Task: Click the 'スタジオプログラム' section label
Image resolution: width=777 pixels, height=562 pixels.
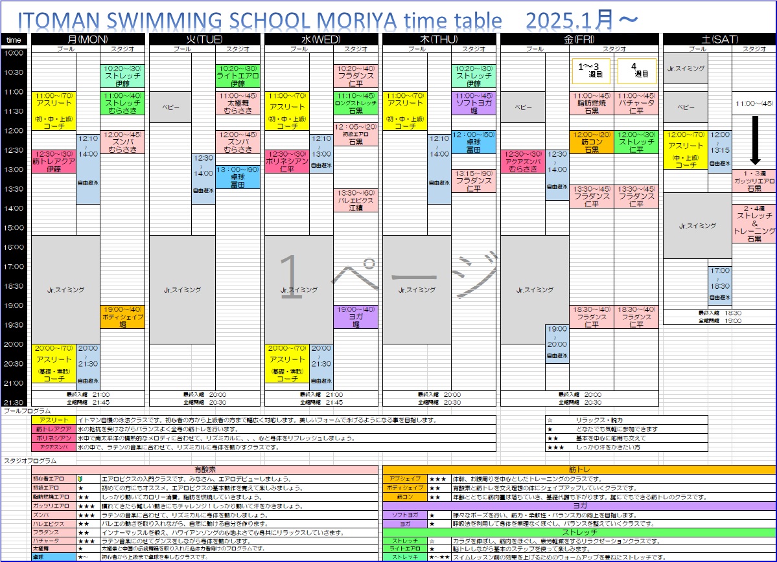Action: point(30,460)
